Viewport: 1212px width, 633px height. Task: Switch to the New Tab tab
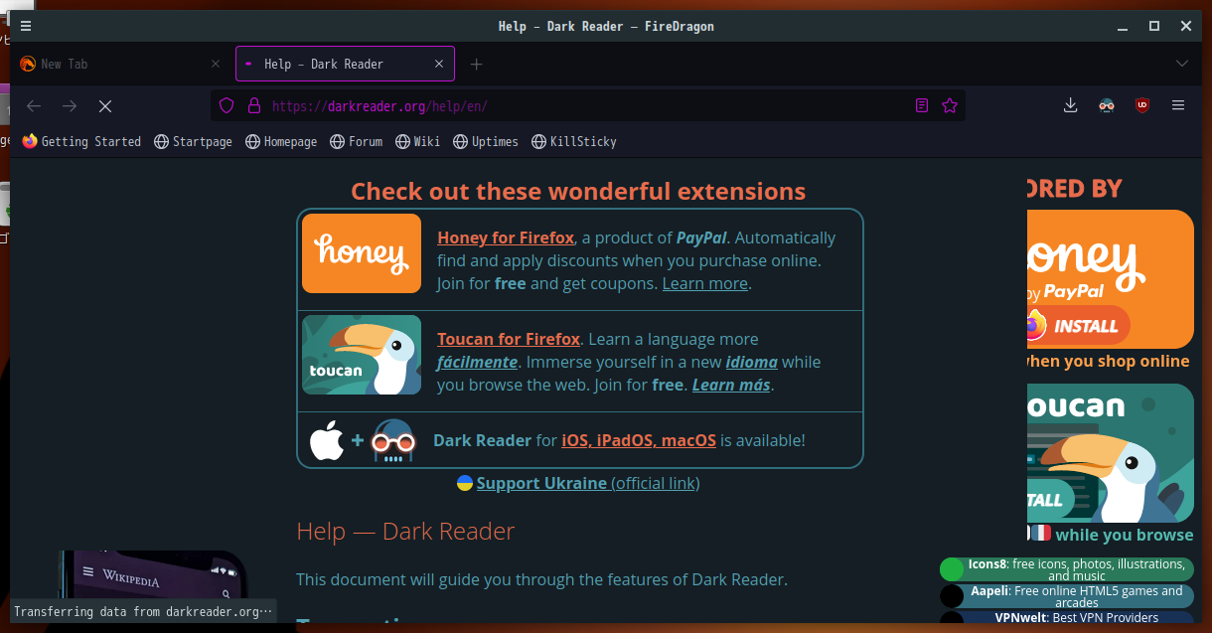coord(119,64)
